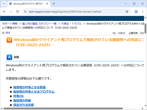The image size is (147, 110).
Task: Click the browser back arrow
Action: tap(4, 12)
